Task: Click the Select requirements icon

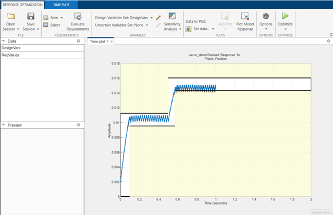Action: 52,25
